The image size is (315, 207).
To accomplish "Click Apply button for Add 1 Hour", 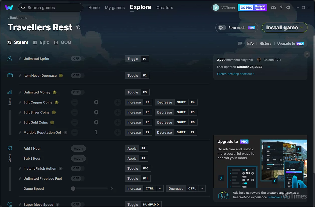I will (x=79, y=148).
